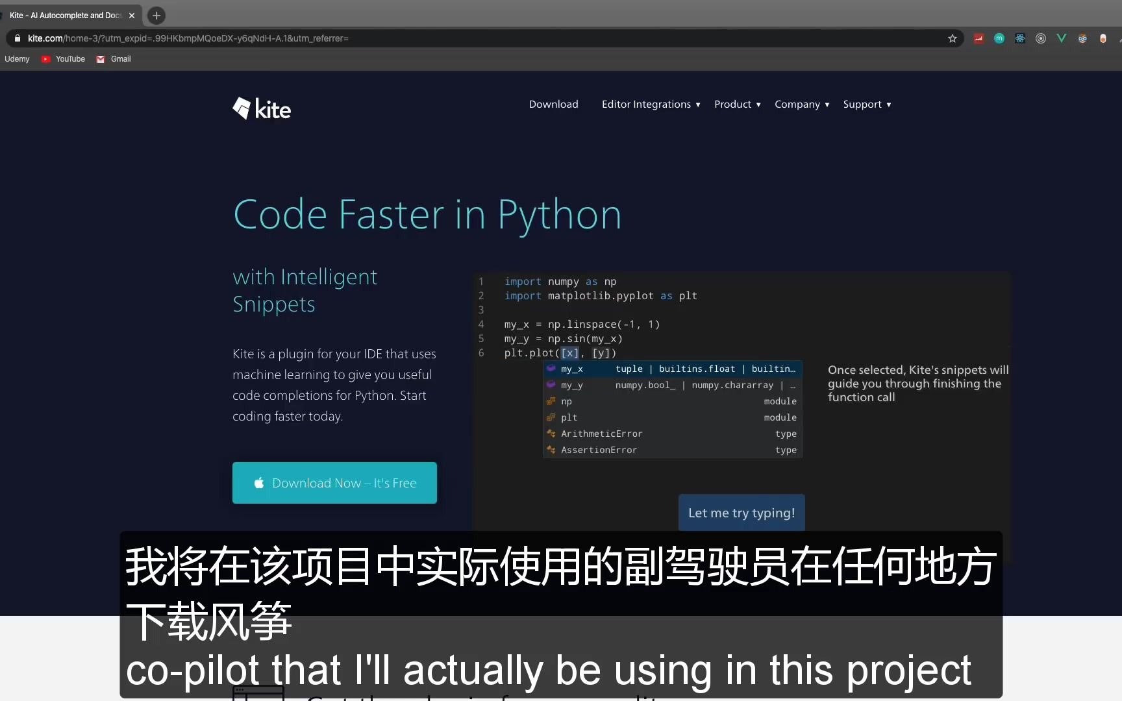Click the teal Mailtrack extension icon
The width and height of the screenshot is (1122, 701).
point(999,38)
